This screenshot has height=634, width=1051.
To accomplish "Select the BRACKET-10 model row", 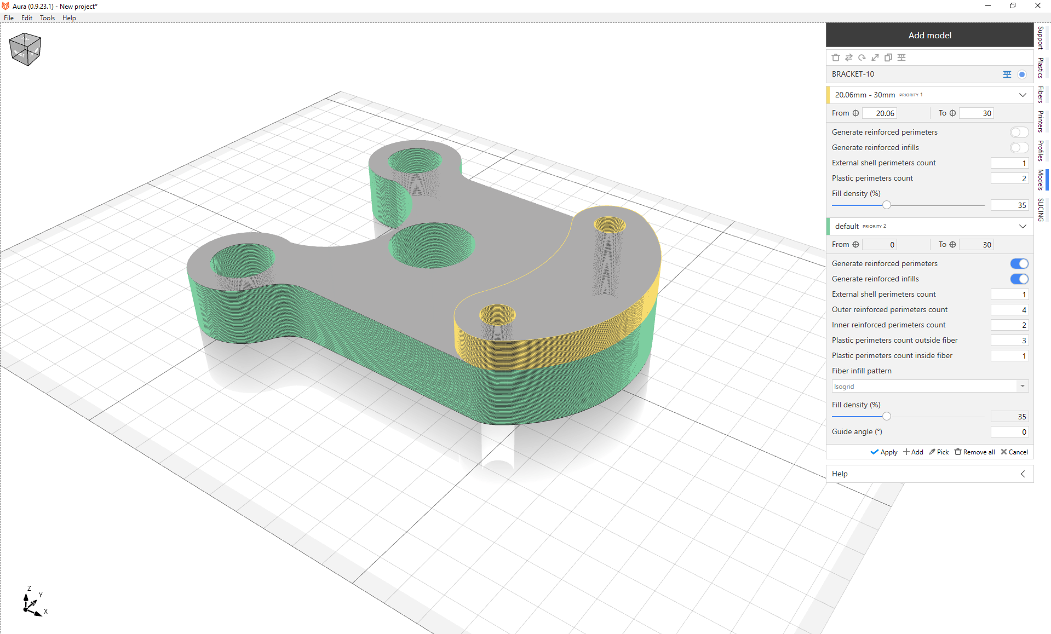I will point(929,74).
